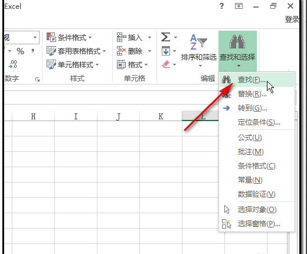The width and height of the screenshot is (307, 254).
Task: Click 查找和选择 binoculars button
Action: click(237, 51)
